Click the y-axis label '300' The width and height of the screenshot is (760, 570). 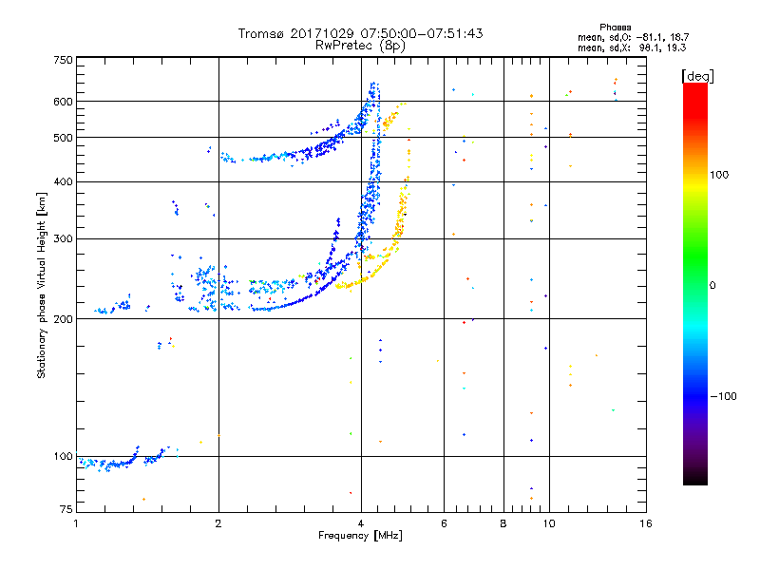click(63, 239)
